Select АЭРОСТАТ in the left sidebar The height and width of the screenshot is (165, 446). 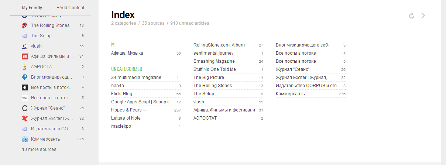[42, 67]
